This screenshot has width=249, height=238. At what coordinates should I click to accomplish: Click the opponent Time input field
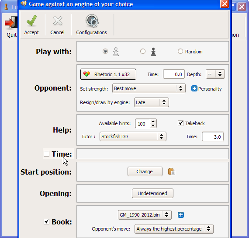click(x=174, y=74)
